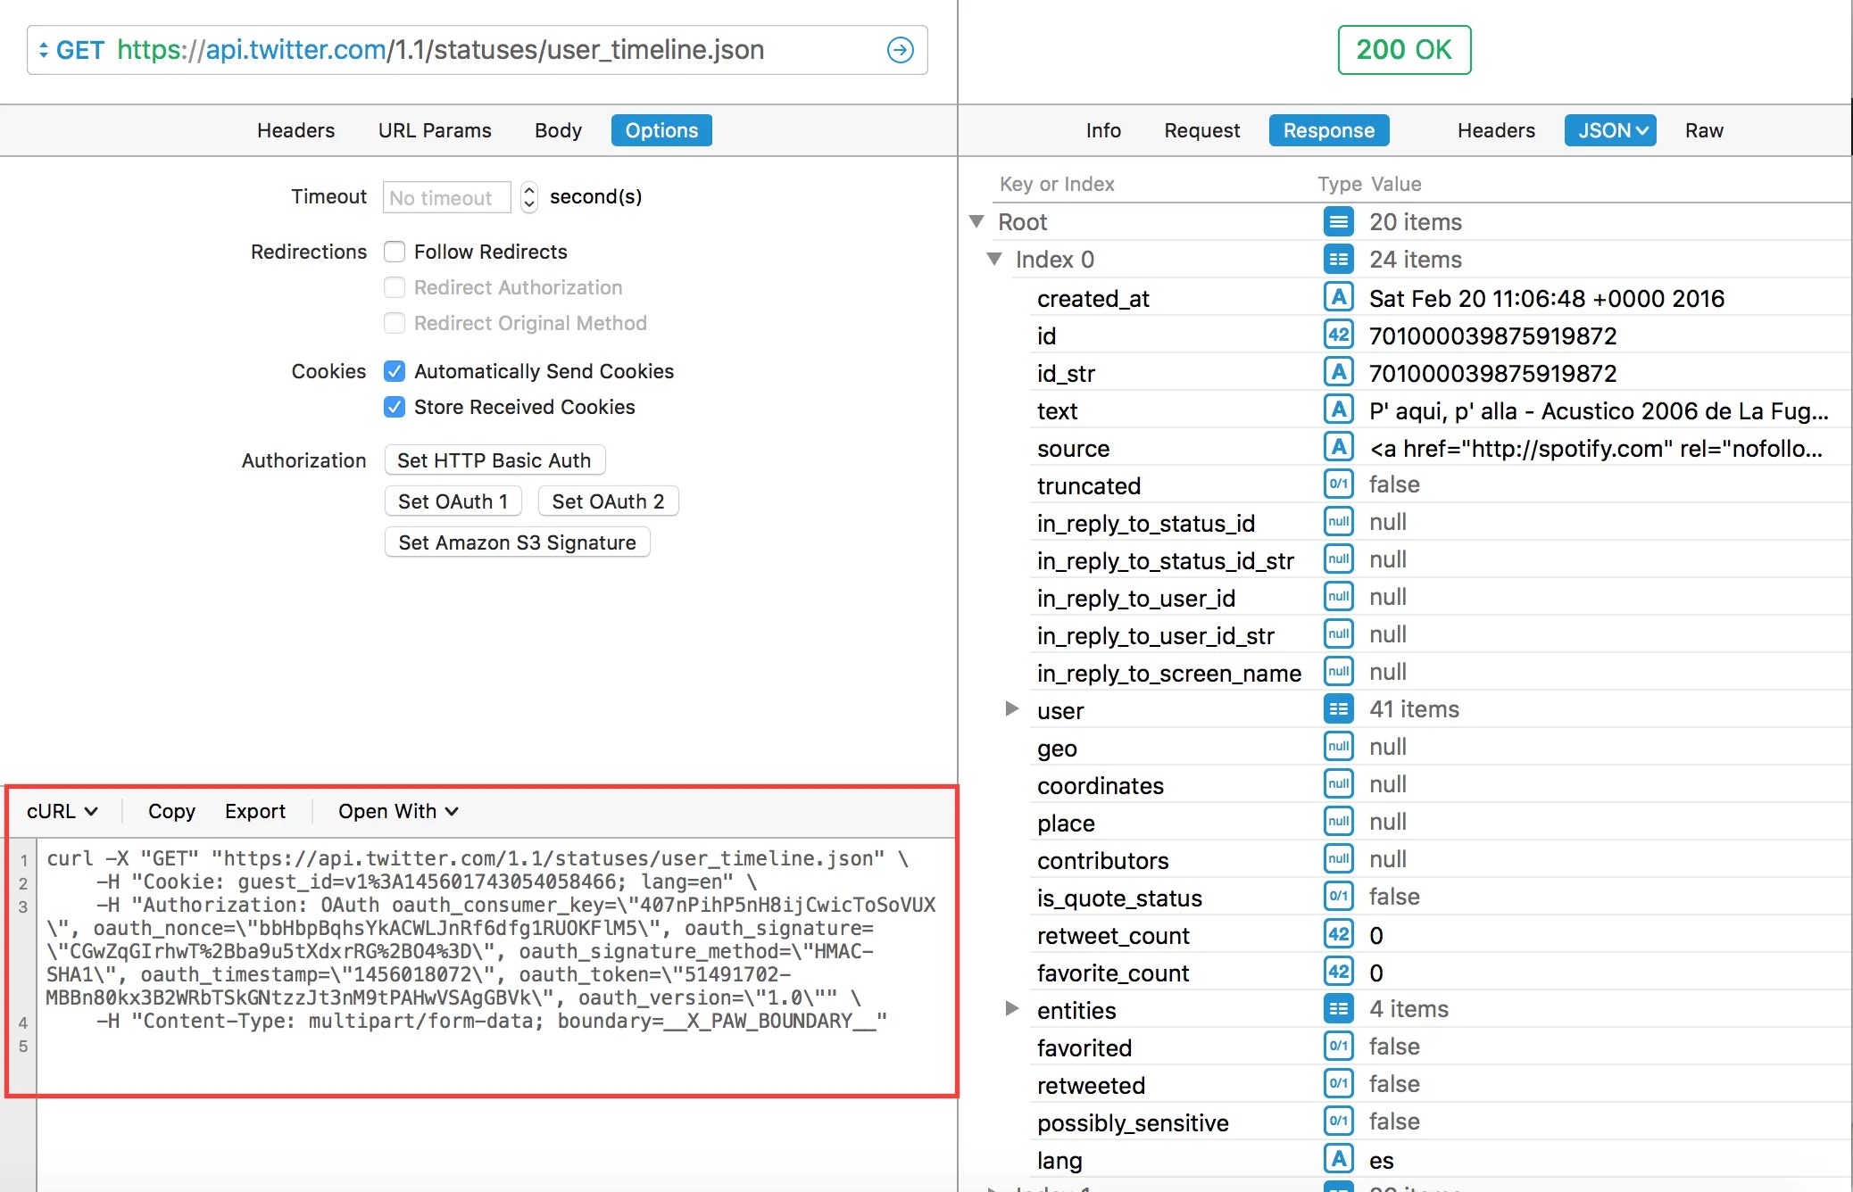
Task: Select the text row value P' aqui, p' alla
Action: [1599, 410]
